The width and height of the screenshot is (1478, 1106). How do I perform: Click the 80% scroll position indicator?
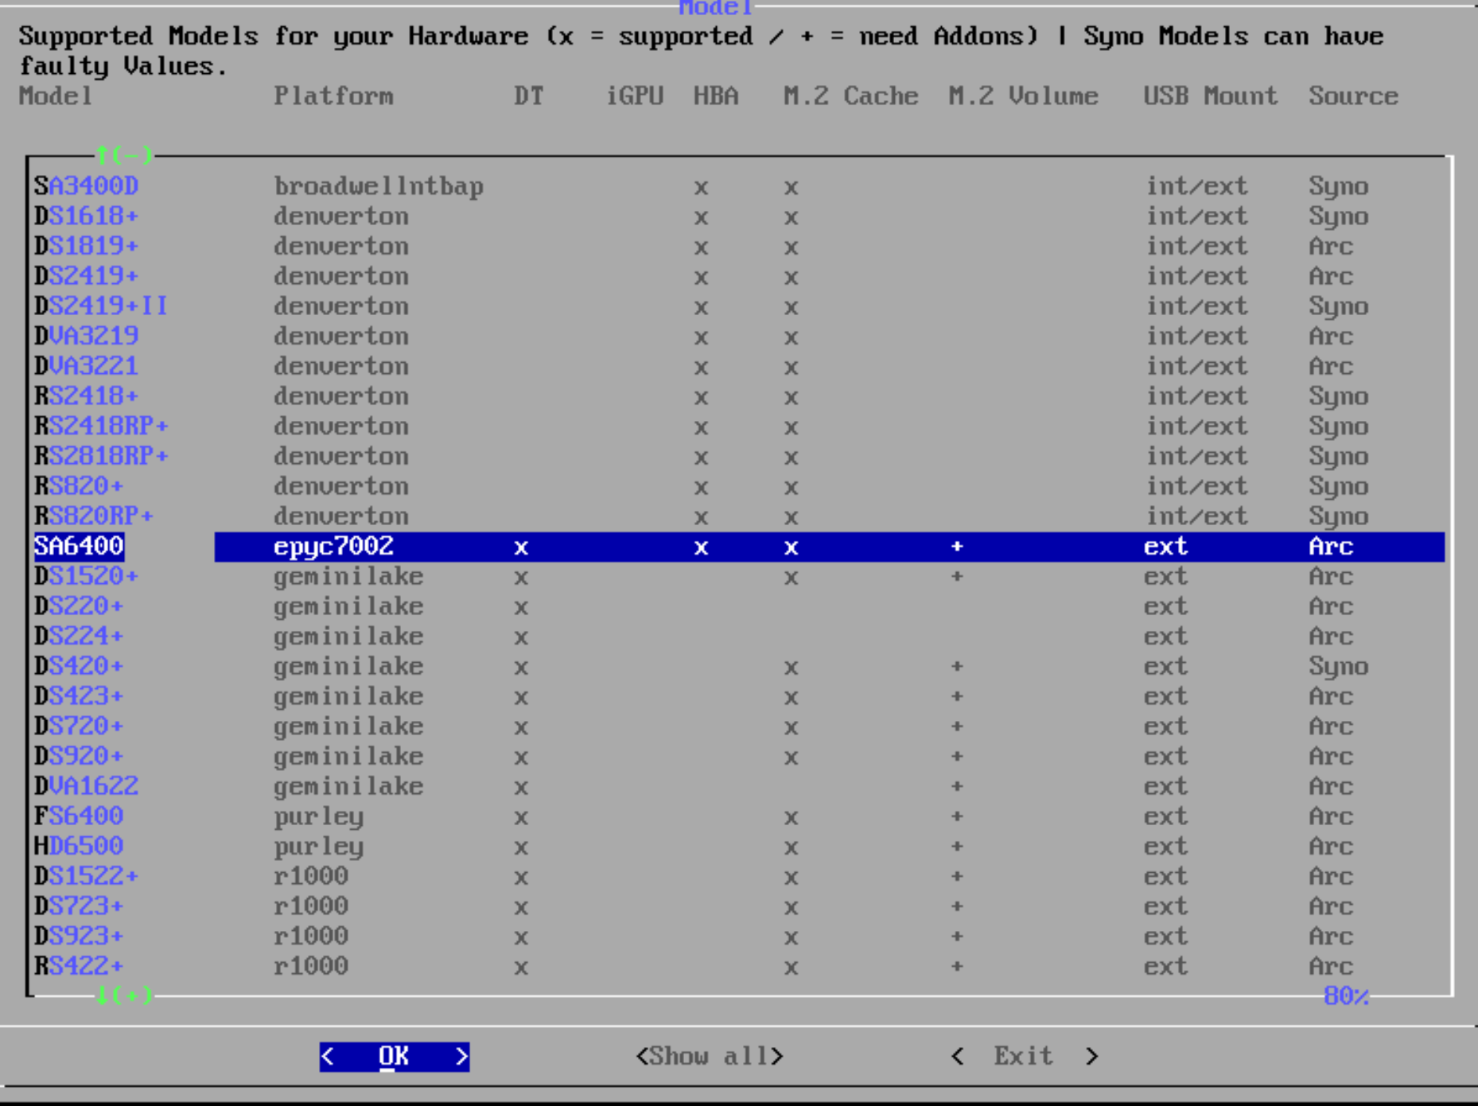pyautogui.click(x=1345, y=996)
